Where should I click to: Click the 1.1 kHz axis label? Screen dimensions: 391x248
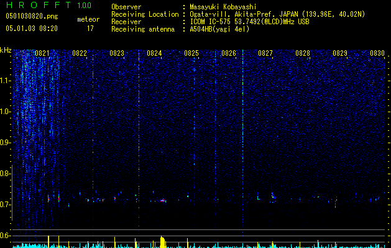point(5,81)
